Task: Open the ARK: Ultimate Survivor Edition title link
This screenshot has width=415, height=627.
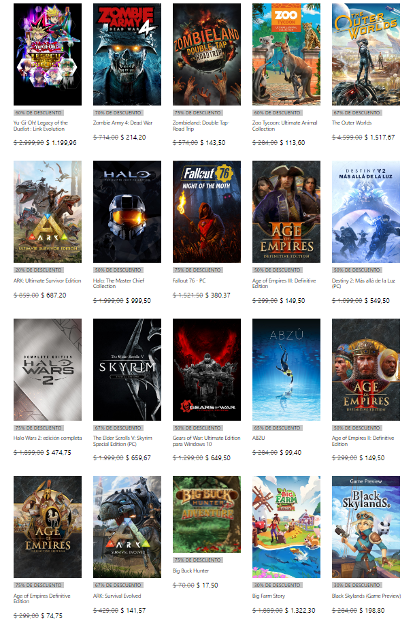Action: (x=48, y=280)
